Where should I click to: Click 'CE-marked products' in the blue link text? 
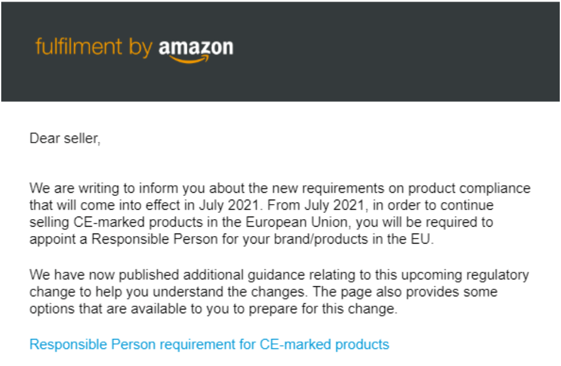tap(324, 344)
